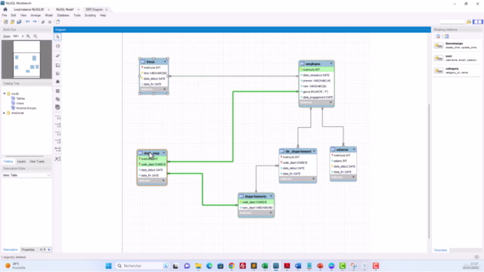Viewport: 484px width, 272px height.
Task: Expand the employee schema tree node
Action: [x=5, y=113]
